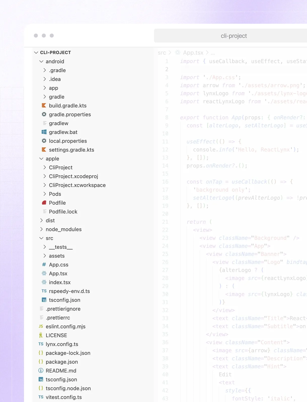Click the license ribbon icon beside LICENSE
Image resolution: width=307 pixels, height=402 pixels.
click(41, 335)
